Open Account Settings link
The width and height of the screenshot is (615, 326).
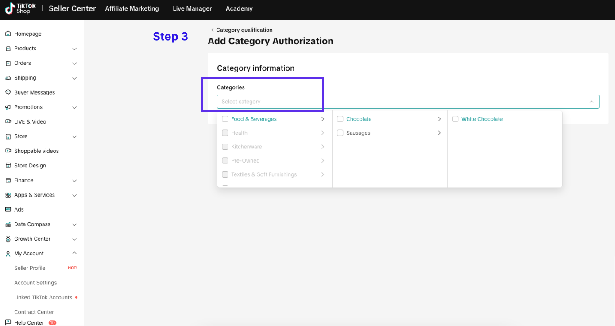click(35, 283)
